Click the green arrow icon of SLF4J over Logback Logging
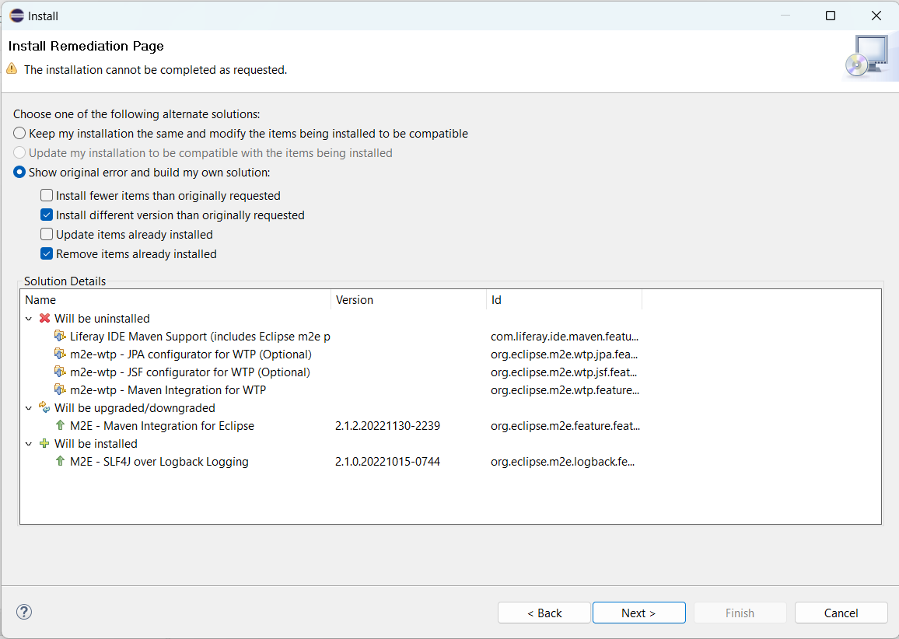 (x=60, y=461)
